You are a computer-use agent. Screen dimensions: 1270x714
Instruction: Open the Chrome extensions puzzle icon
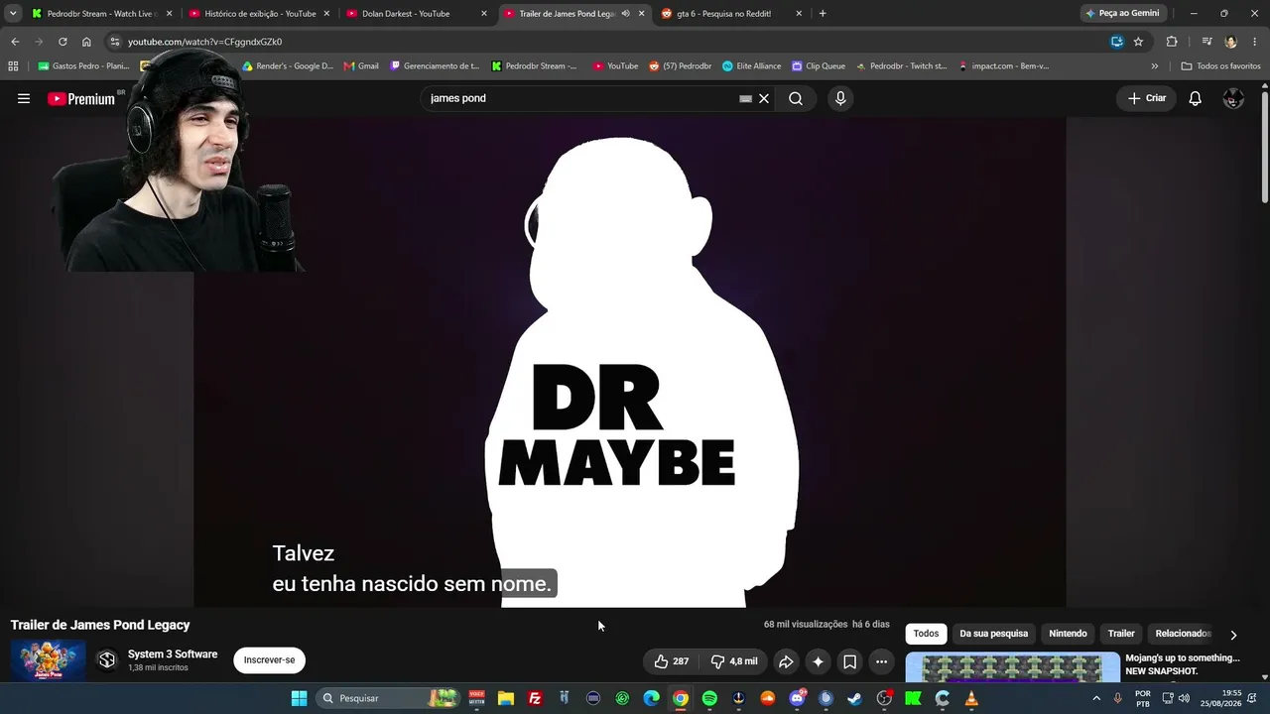(1172, 42)
